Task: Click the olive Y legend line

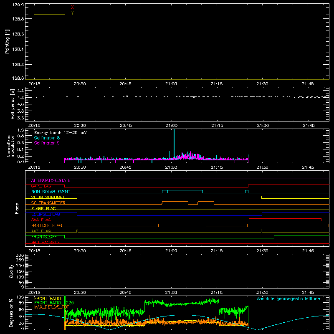Action: [50, 15]
